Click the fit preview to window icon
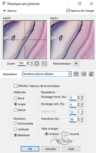The image size is (96, 153). coord(37,64)
